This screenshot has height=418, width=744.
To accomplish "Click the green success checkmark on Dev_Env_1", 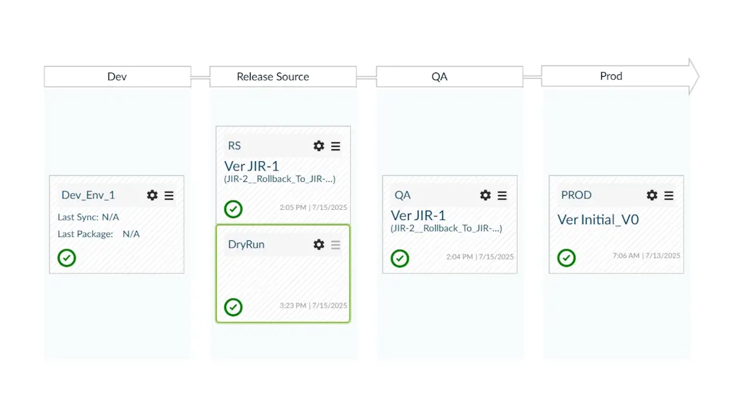I will pos(66,258).
